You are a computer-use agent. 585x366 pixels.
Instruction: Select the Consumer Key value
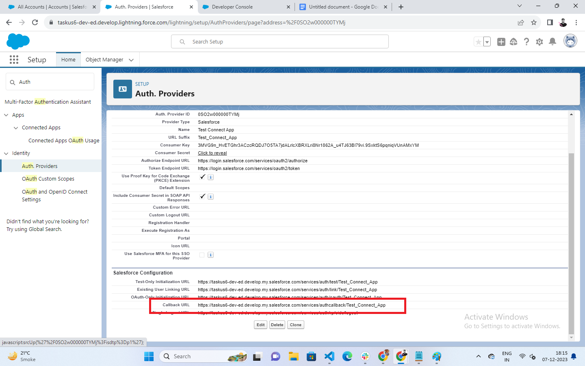point(308,146)
